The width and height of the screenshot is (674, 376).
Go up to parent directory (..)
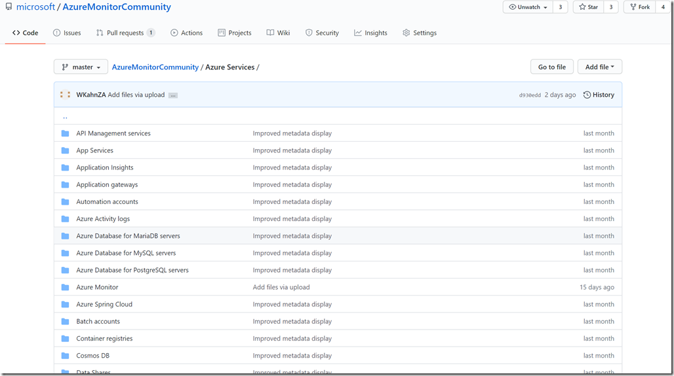(x=66, y=116)
